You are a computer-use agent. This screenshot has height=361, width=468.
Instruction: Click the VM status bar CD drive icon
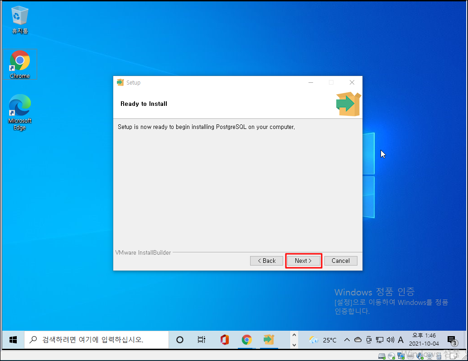[391, 356]
